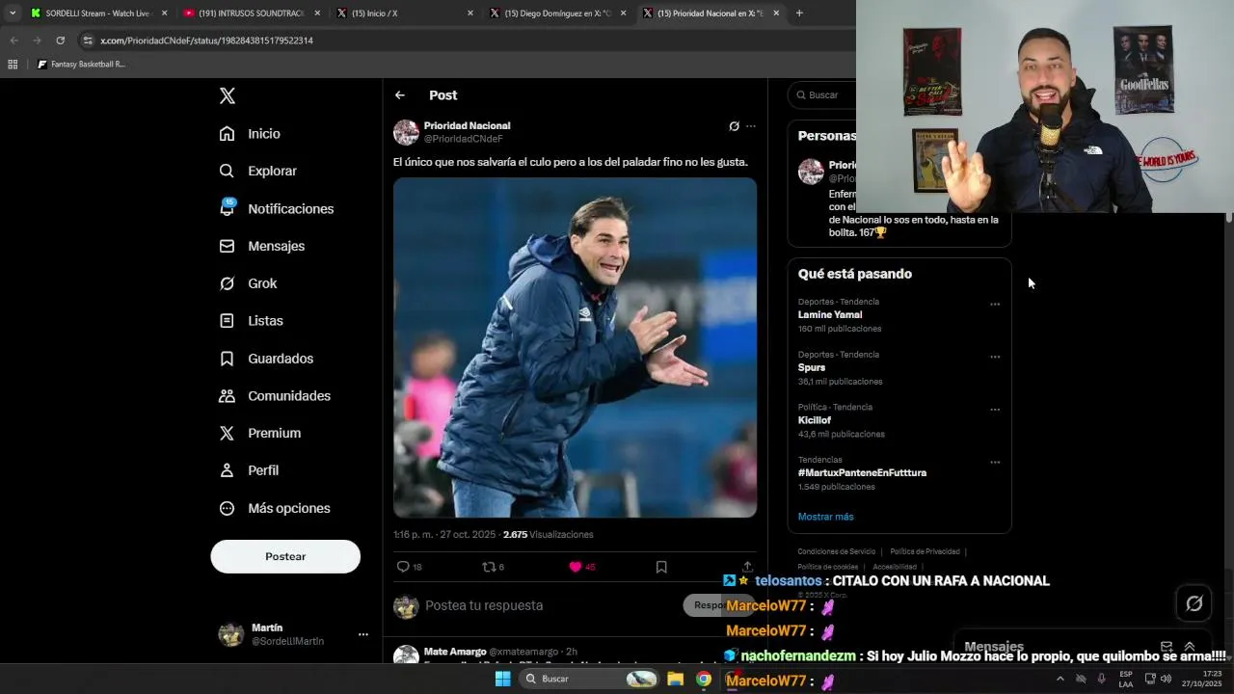Open options for Lamine Yamal trend
The image size is (1234, 694).
tap(995, 305)
